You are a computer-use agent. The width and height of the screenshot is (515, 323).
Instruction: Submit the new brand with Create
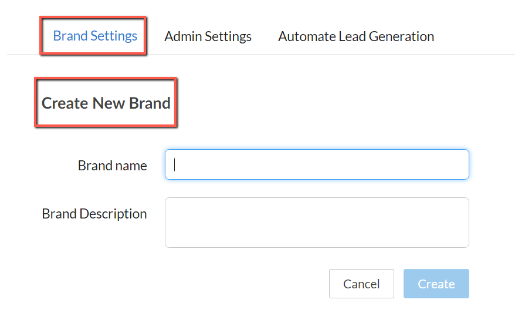point(436,284)
